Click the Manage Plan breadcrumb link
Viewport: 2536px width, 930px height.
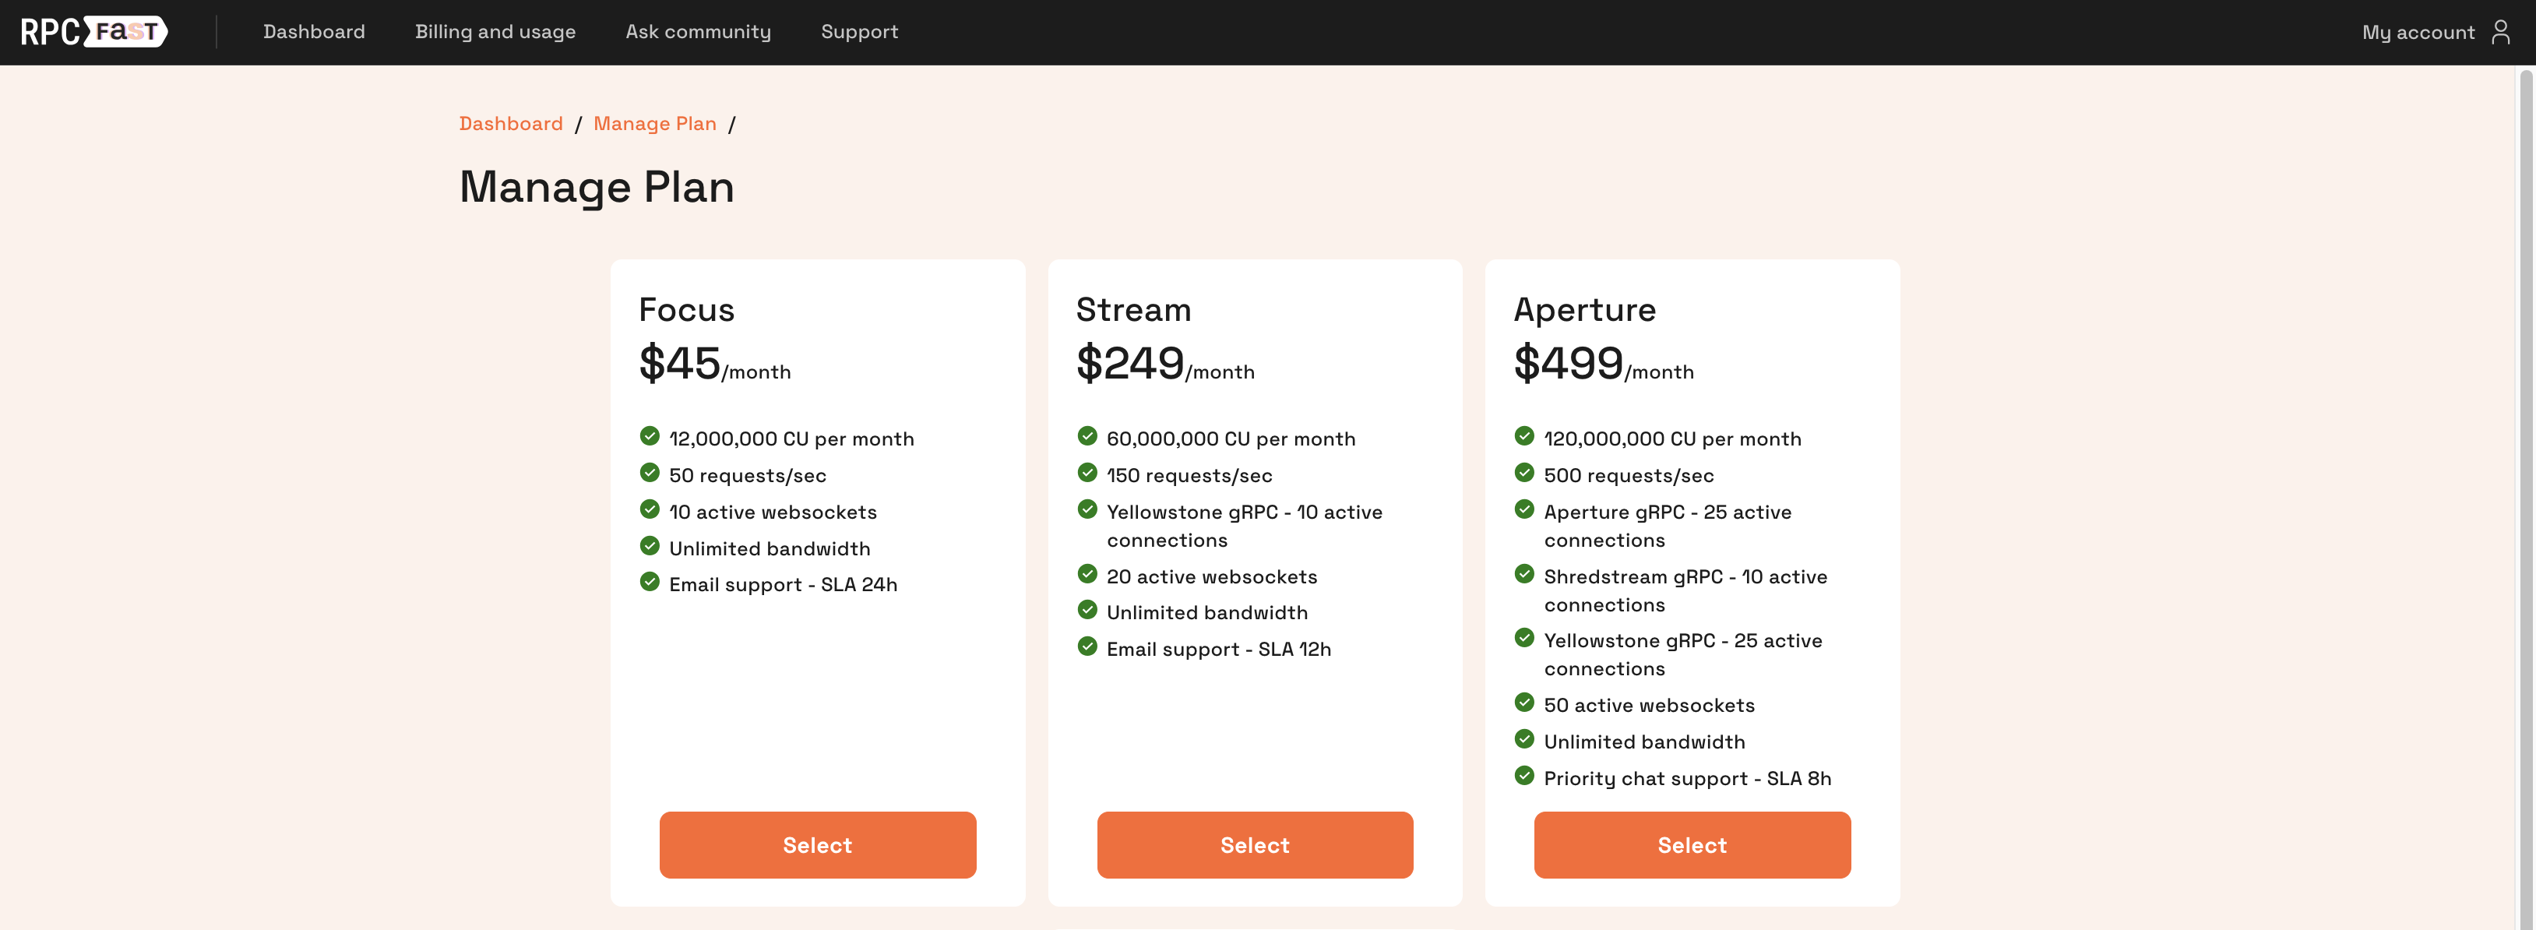(x=655, y=124)
